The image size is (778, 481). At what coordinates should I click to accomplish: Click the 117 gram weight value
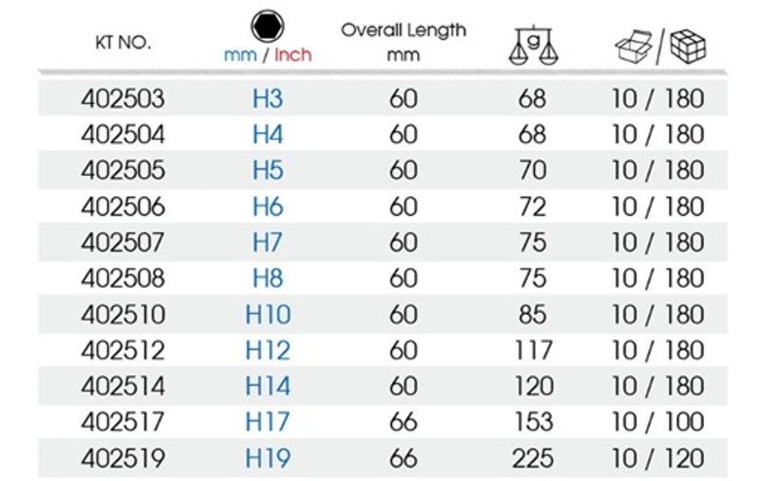point(533,351)
